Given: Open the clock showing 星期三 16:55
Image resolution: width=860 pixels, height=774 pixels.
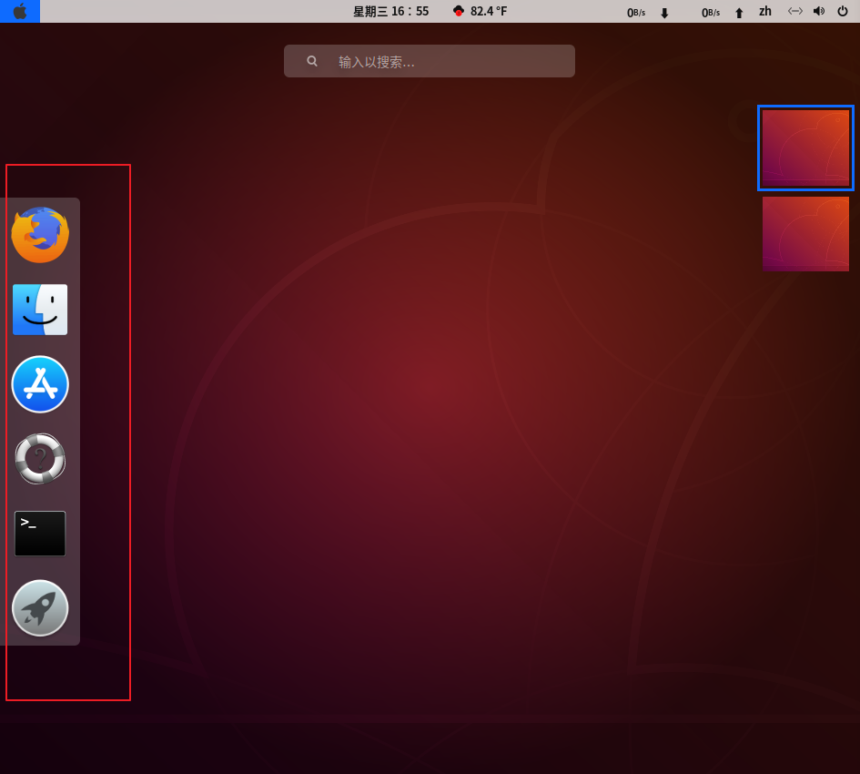Looking at the screenshot, I should coord(390,12).
